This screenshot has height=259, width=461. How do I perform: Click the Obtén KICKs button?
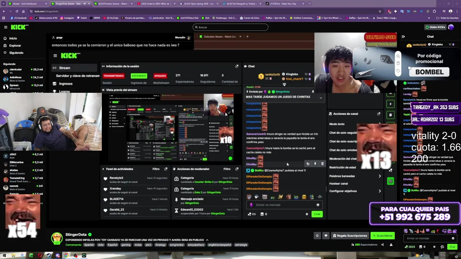click(435, 27)
